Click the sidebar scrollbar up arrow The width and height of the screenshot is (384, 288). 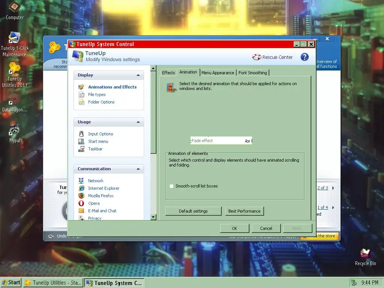click(153, 68)
